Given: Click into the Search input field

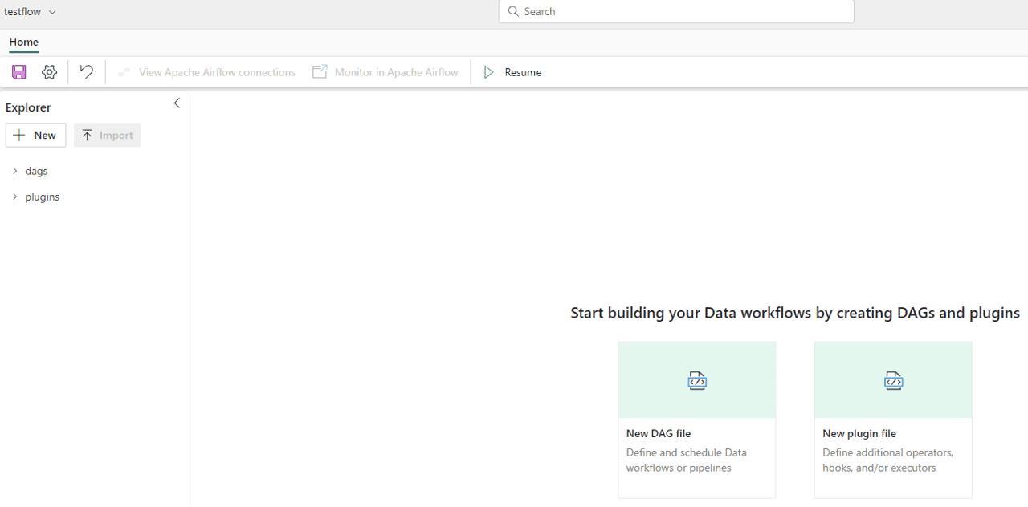Looking at the screenshot, I should 683,11.
